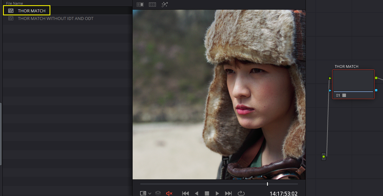Click the timecode 14:17:53:02
Screen dimensions: 383x196
(x=284, y=194)
